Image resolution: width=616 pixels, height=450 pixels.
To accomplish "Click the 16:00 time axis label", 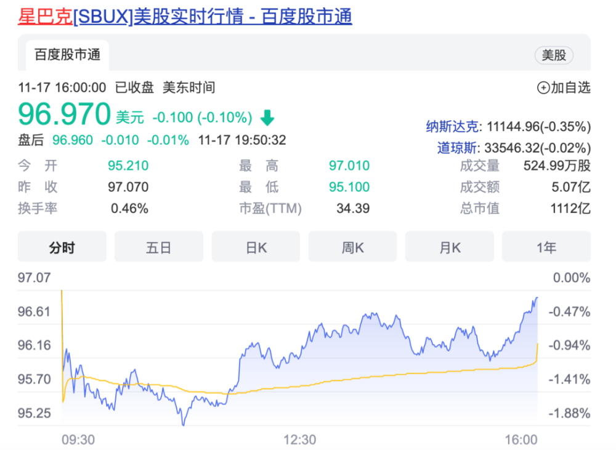I will coord(521,440).
